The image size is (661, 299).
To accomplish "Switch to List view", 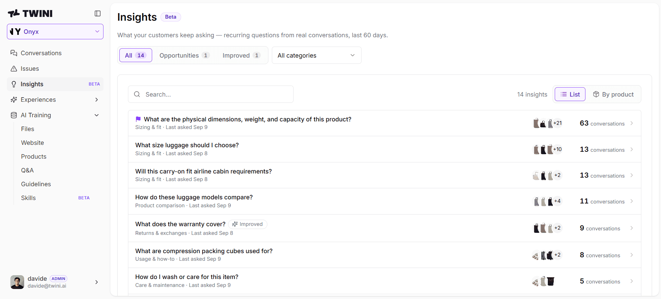I will click(570, 94).
